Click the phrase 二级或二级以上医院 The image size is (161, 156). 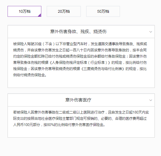75,112
